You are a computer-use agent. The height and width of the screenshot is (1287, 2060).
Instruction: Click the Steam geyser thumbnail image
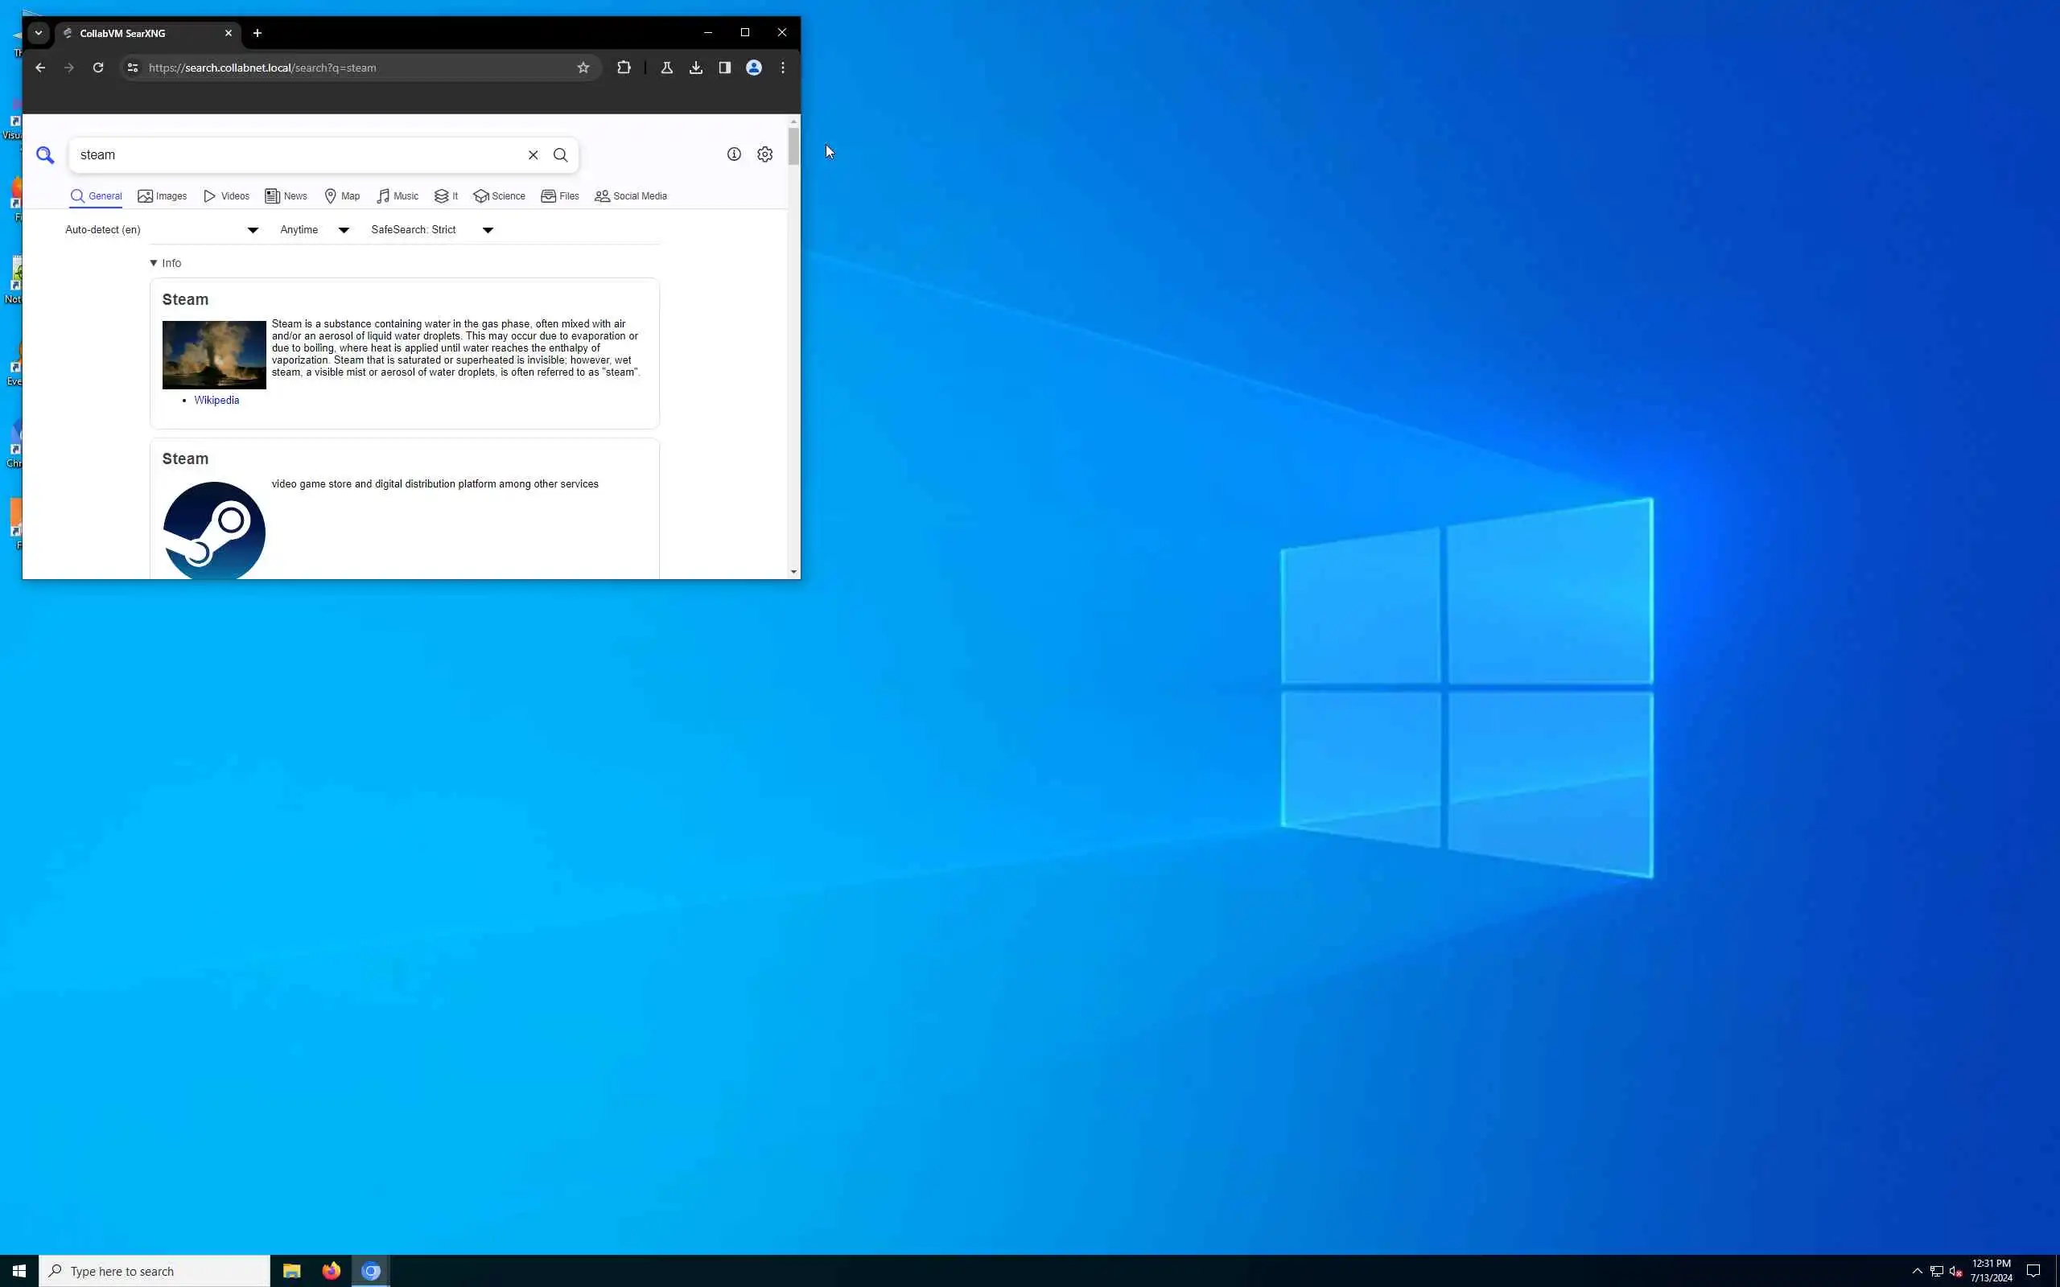point(214,355)
